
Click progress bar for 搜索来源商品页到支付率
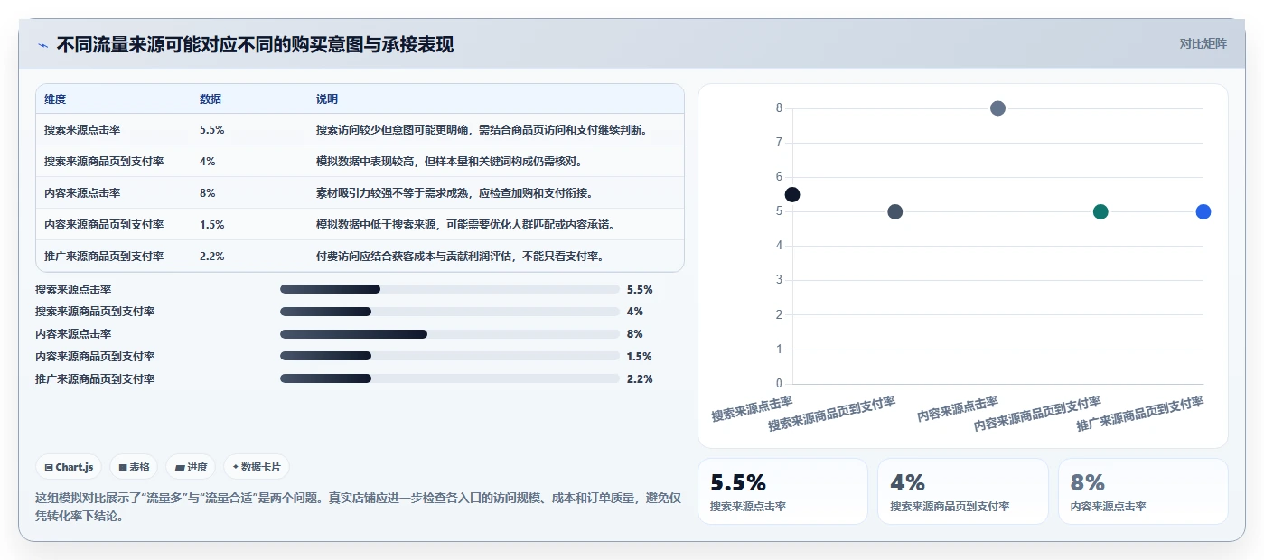coord(450,312)
